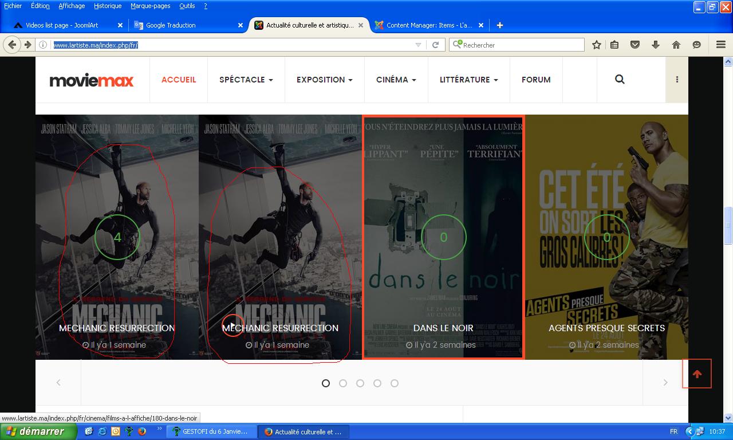Open the address bar history dropdown
The height and width of the screenshot is (440, 733).
point(418,45)
